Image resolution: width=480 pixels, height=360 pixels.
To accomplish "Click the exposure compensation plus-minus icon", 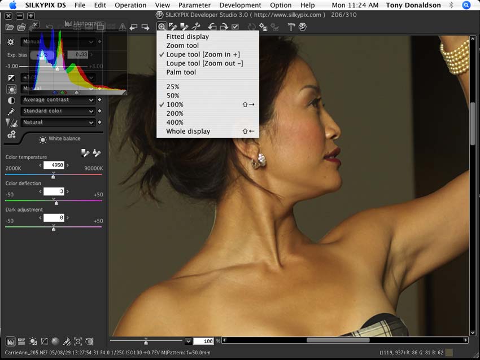I will (11, 78).
